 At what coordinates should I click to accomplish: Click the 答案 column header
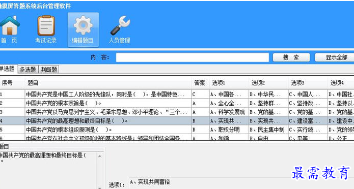pyautogui.click(x=201, y=83)
